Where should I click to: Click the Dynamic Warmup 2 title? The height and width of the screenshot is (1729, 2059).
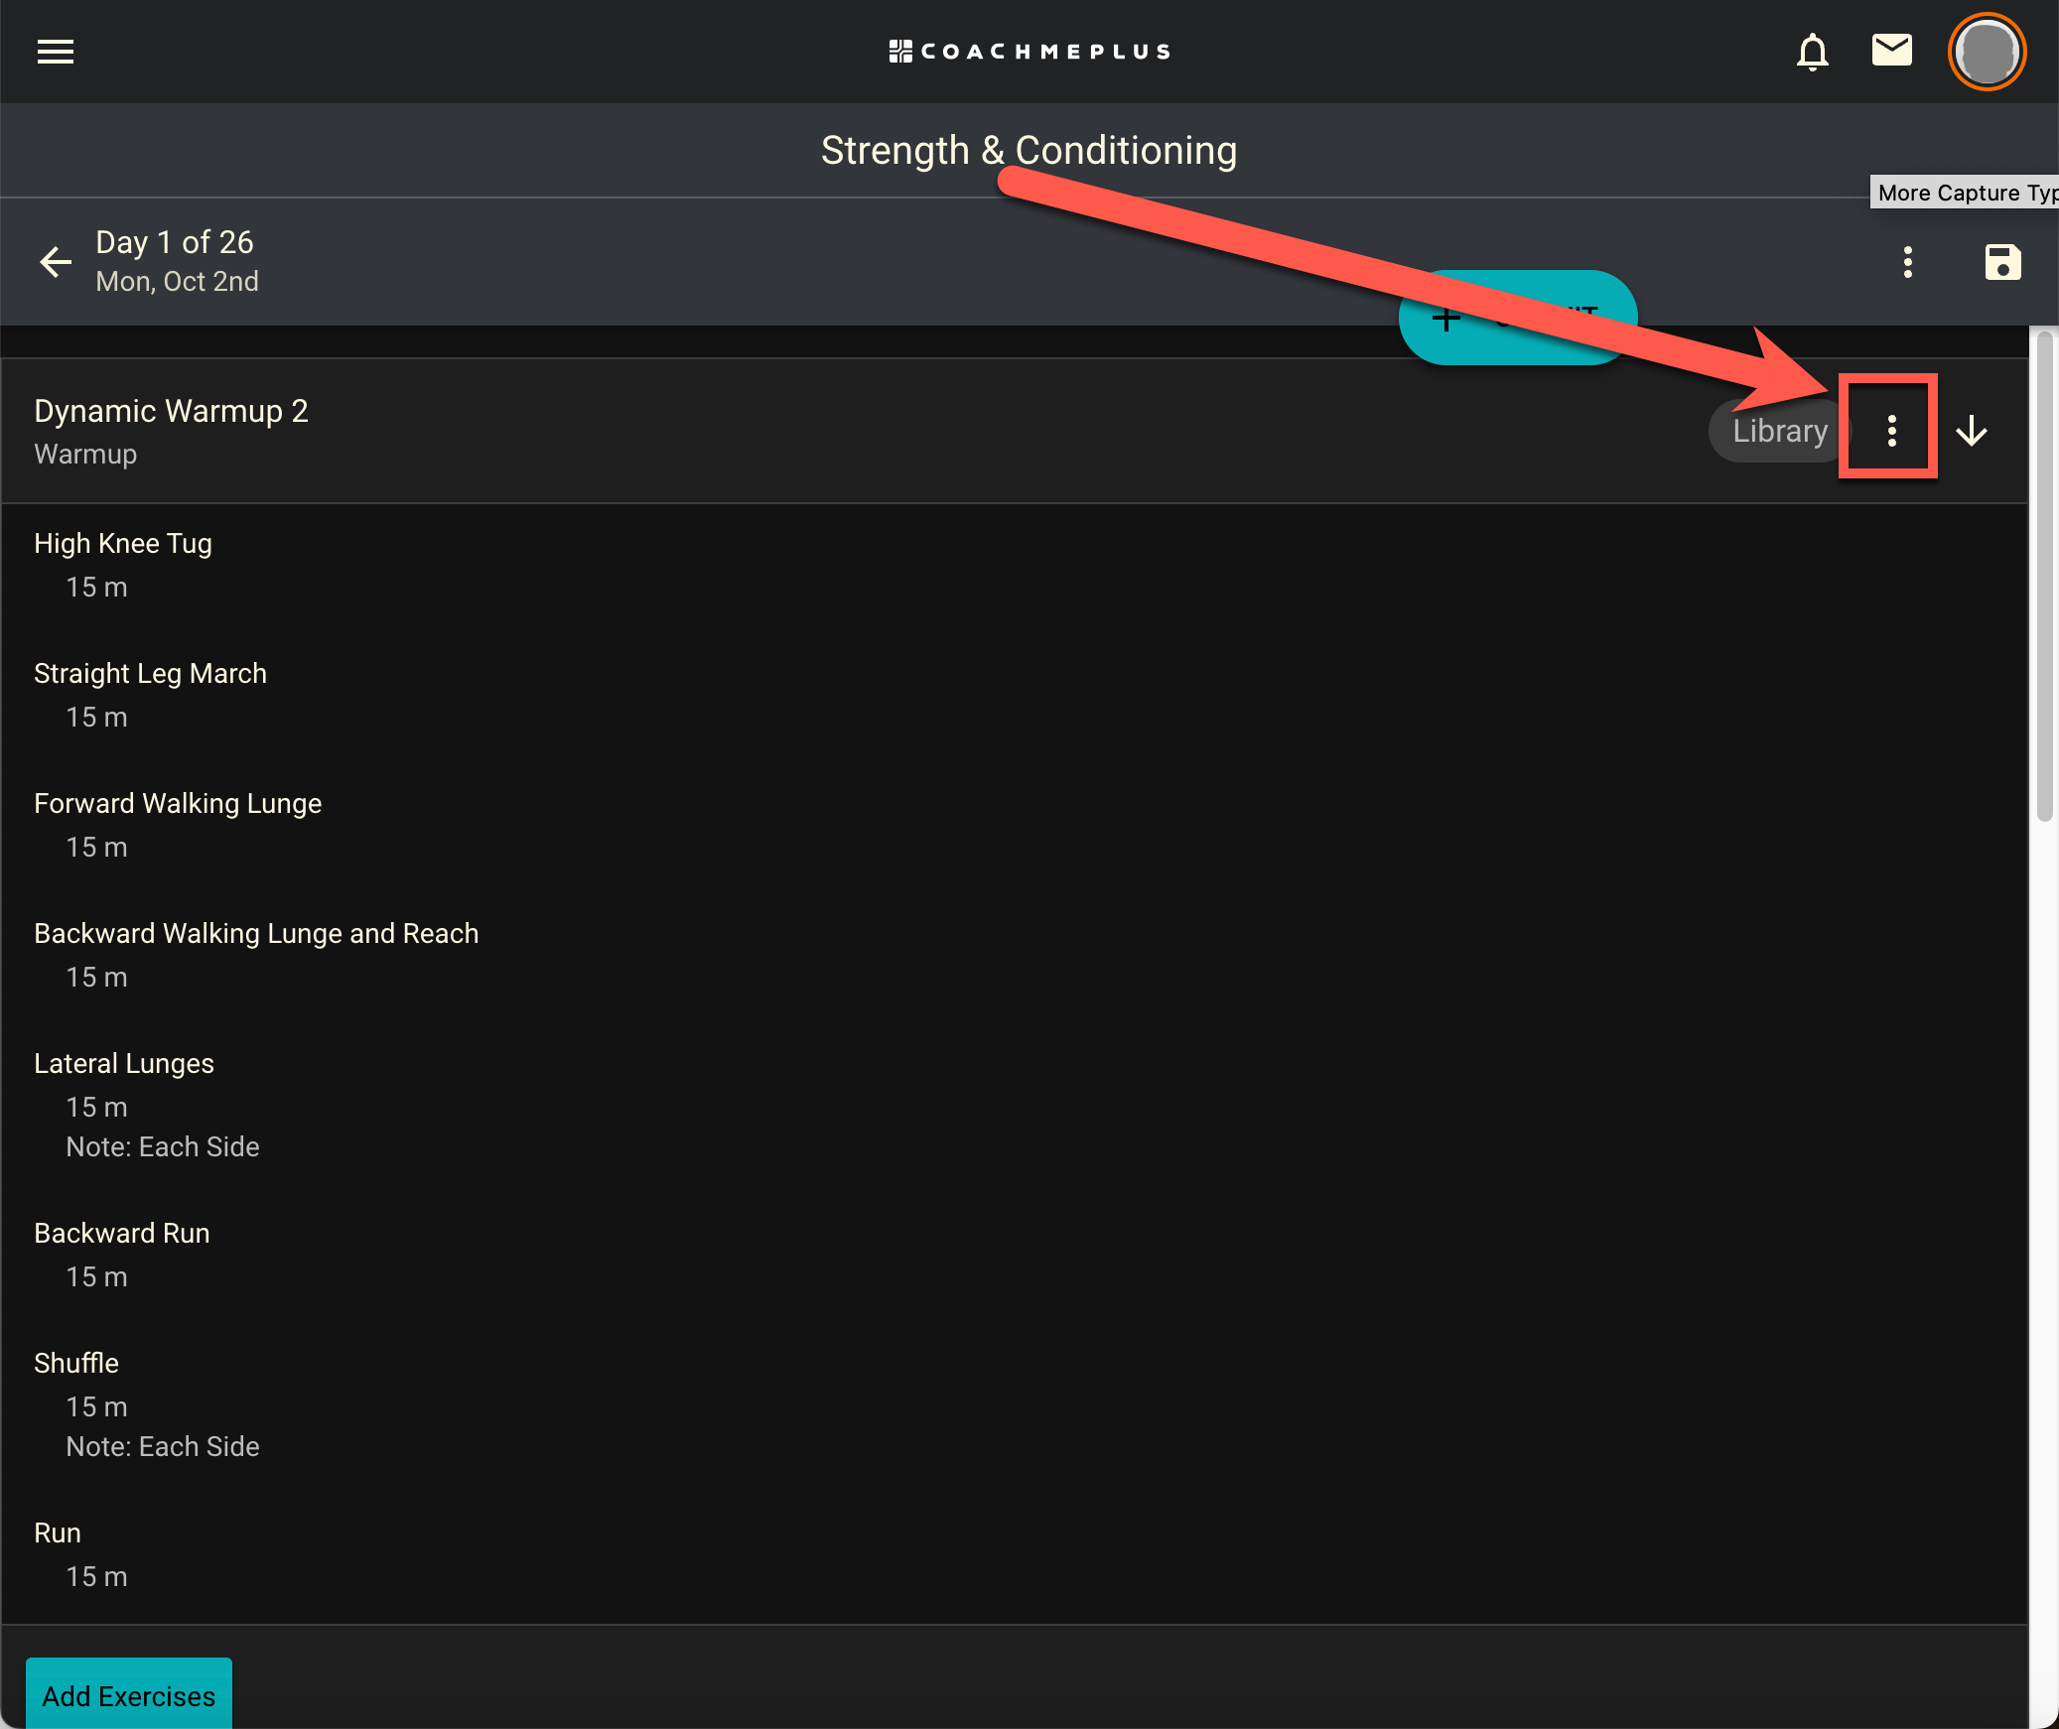pos(171,411)
